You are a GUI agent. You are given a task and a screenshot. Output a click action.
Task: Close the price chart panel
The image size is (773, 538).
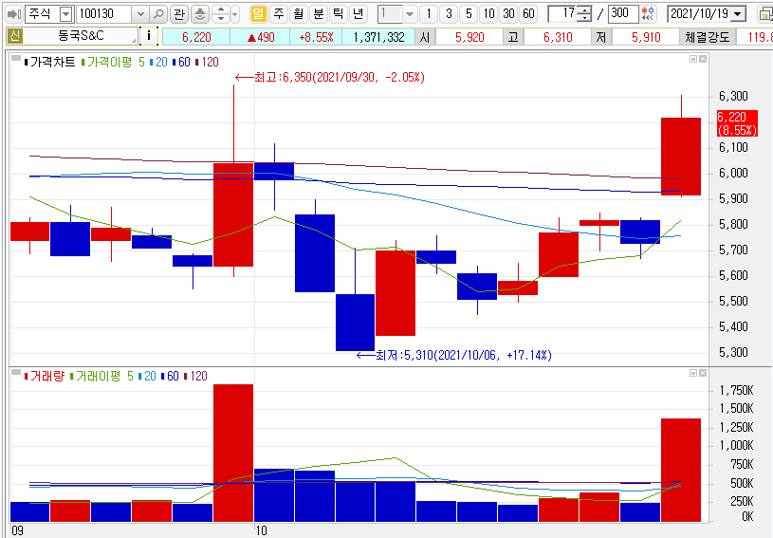[703, 59]
